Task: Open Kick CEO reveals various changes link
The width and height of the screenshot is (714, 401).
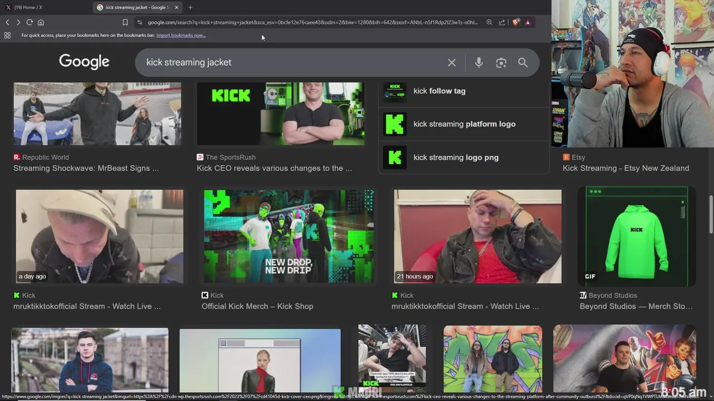Action: 274,168
